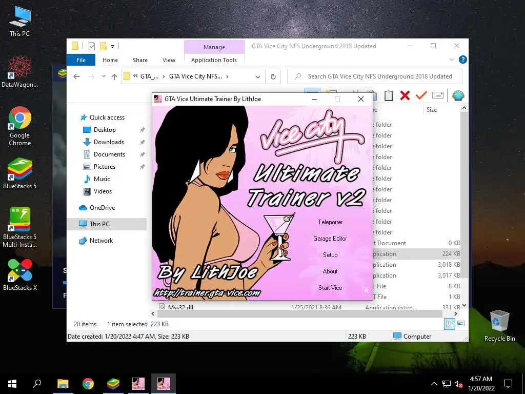Open recent locations dropdown arrow

[104, 77]
